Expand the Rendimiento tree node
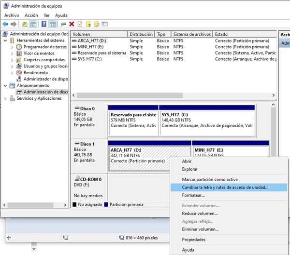Image resolution: width=290 pixels, height=255 pixels. pyautogui.click(x=13, y=72)
